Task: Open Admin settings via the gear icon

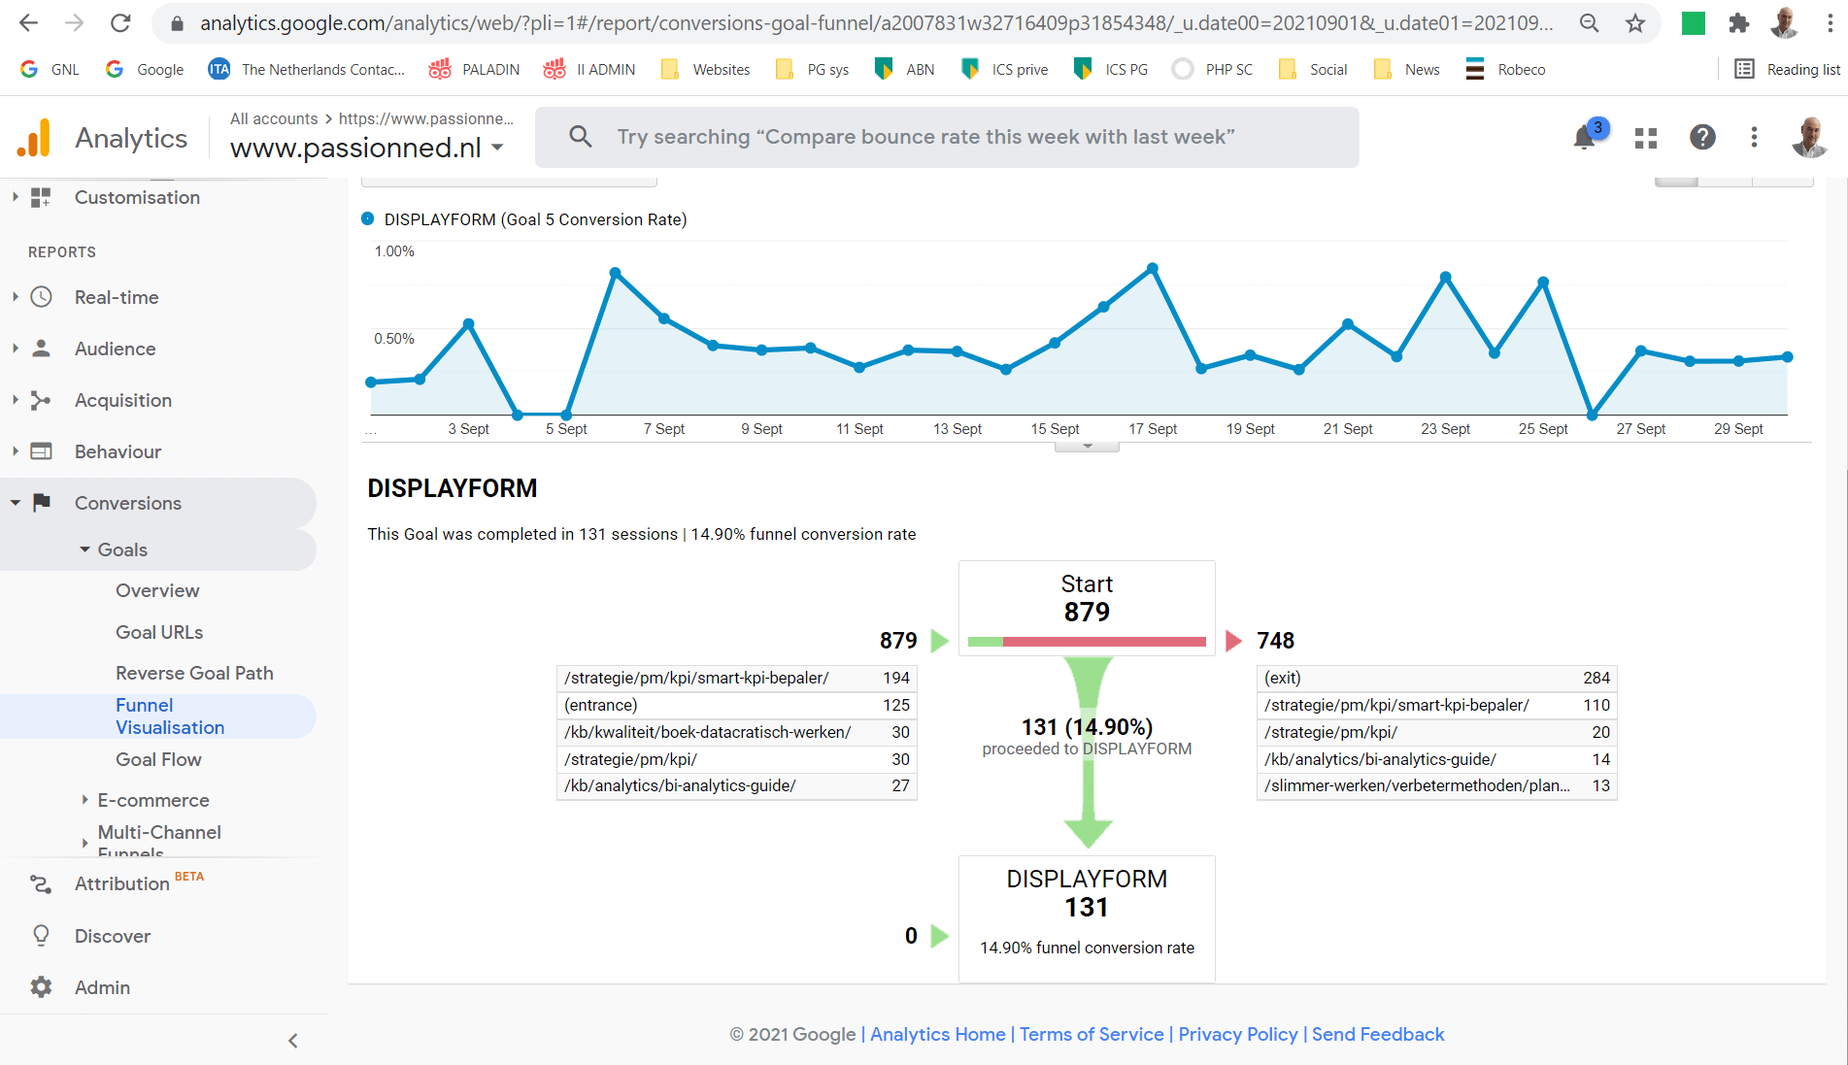Action: tap(41, 987)
